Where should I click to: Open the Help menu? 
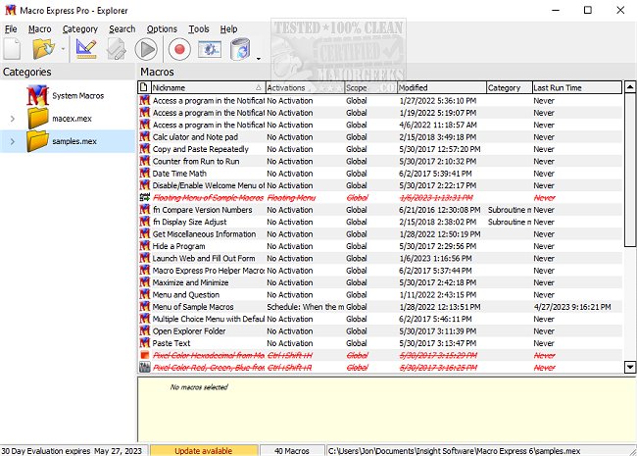click(228, 29)
